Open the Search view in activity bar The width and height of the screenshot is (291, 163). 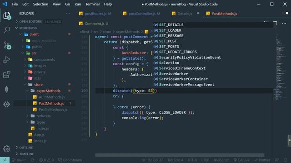pyautogui.click(x=7, y=30)
